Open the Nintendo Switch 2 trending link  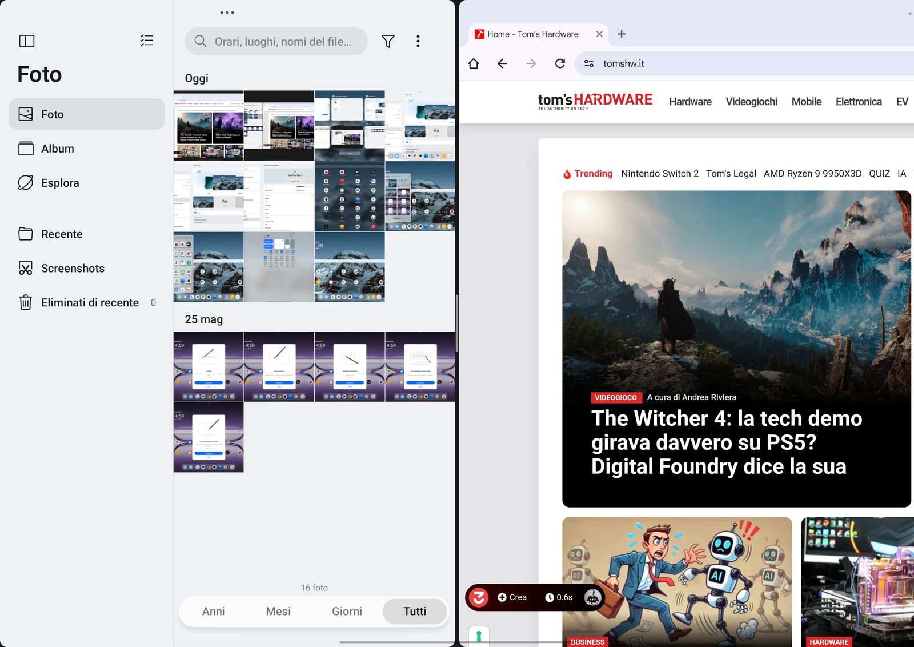(x=660, y=174)
